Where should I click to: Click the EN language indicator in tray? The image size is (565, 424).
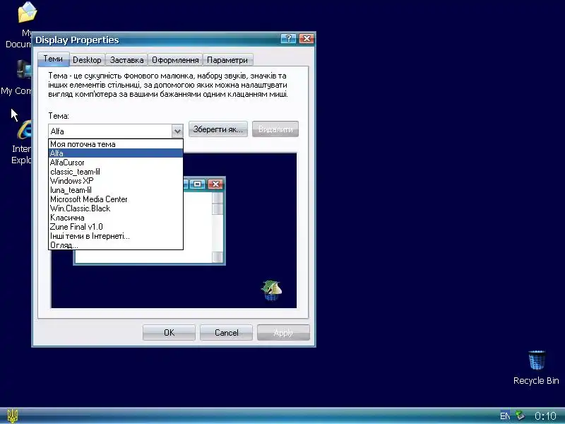coord(505,416)
